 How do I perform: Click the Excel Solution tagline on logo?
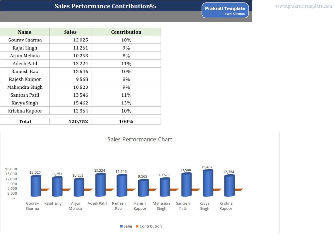[x=234, y=14]
